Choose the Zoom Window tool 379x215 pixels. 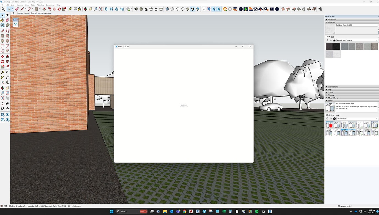pyautogui.click(x=7, y=93)
